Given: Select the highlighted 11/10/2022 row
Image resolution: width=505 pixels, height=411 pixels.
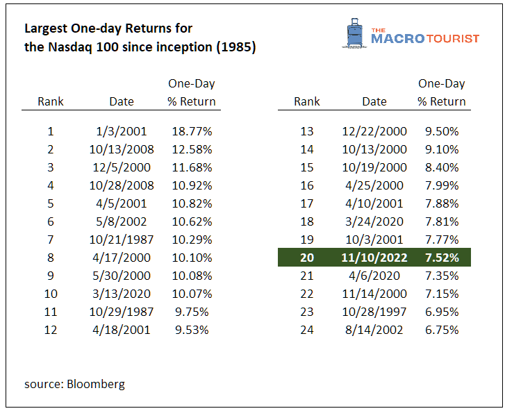Looking at the screenshot, I should pos(374,257).
